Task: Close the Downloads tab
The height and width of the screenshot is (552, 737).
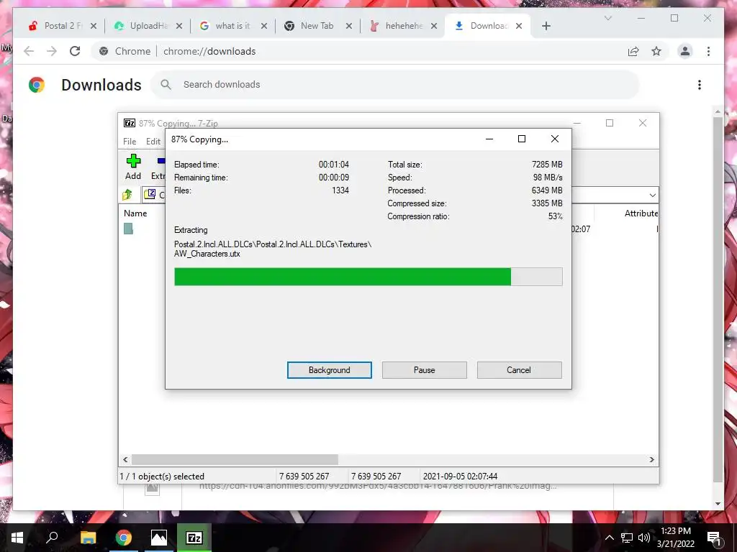Action: (x=519, y=26)
